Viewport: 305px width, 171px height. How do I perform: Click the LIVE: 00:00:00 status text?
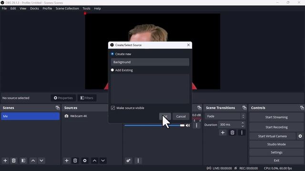(222, 168)
